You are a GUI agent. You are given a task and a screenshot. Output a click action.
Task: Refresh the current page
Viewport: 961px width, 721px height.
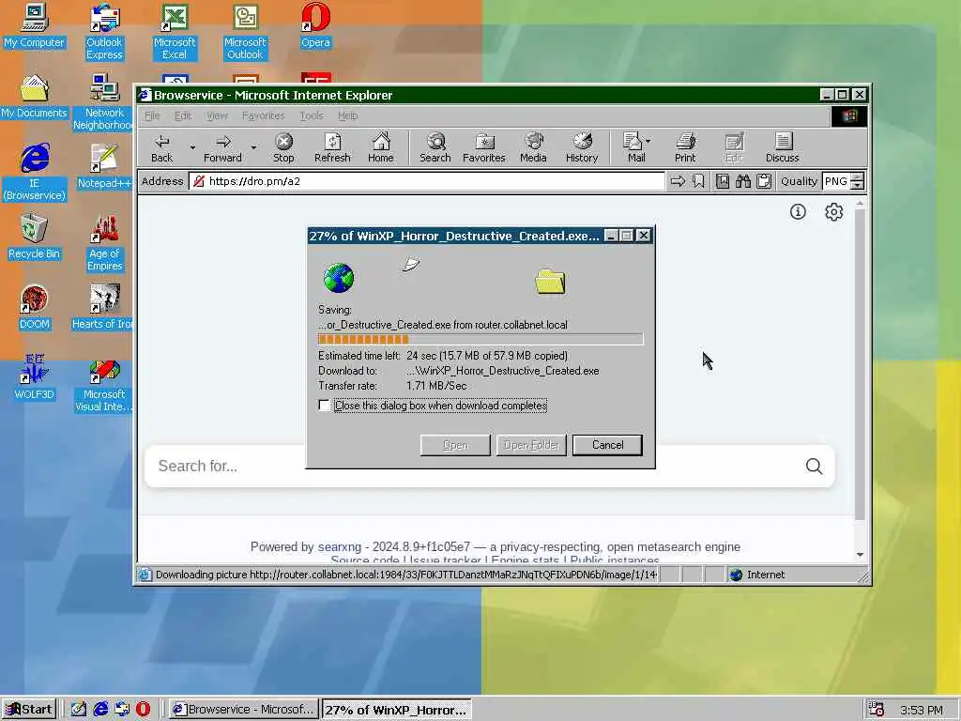pyautogui.click(x=332, y=148)
